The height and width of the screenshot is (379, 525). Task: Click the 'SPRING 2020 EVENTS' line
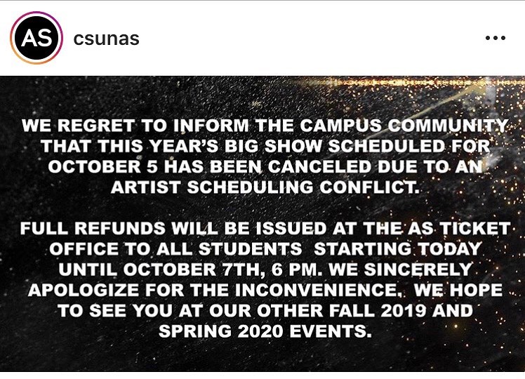(265, 331)
